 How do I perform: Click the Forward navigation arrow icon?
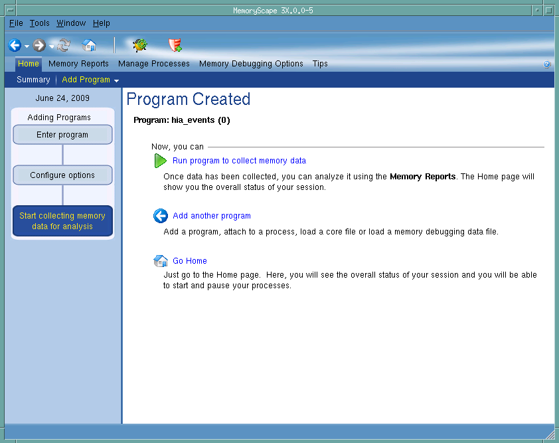(39, 45)
